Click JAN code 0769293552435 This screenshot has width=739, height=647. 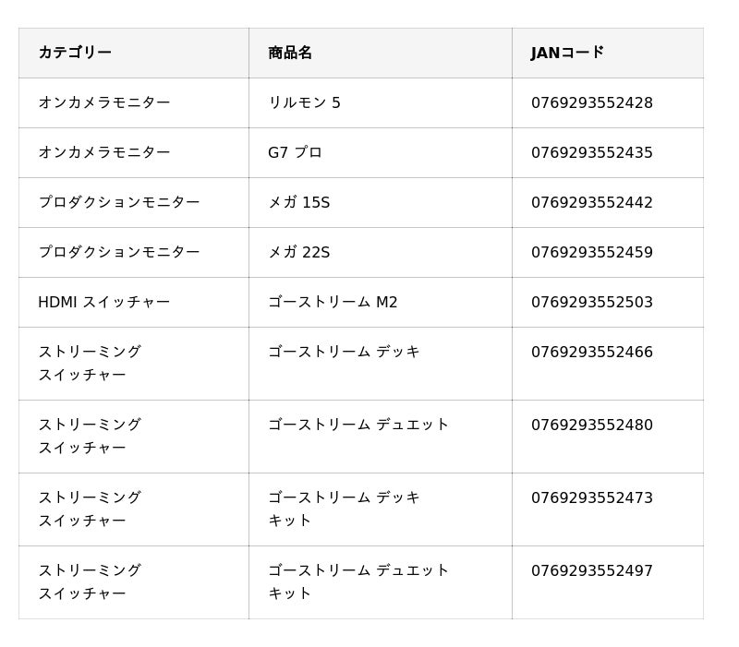pos(591,152)
